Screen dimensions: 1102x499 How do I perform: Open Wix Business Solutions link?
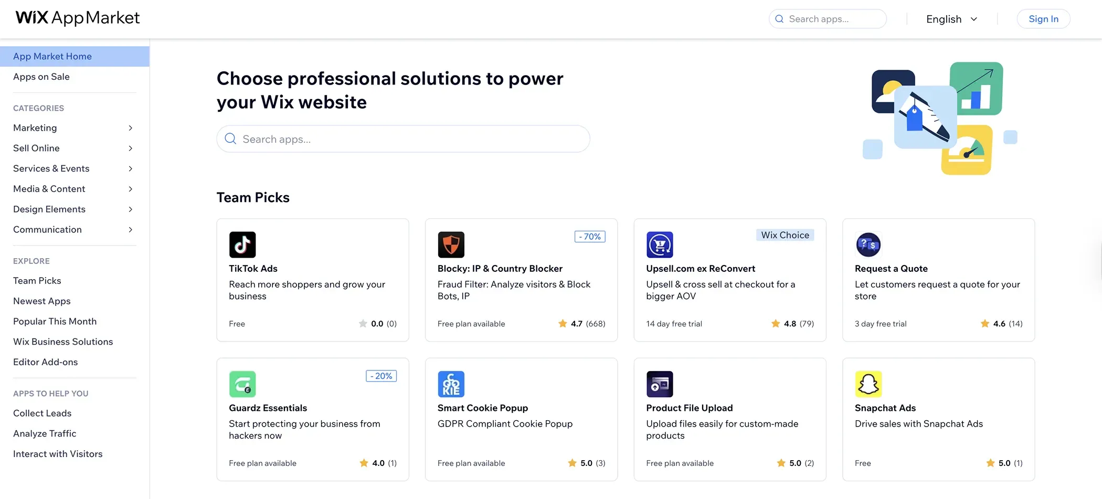(x=63, y=342)
